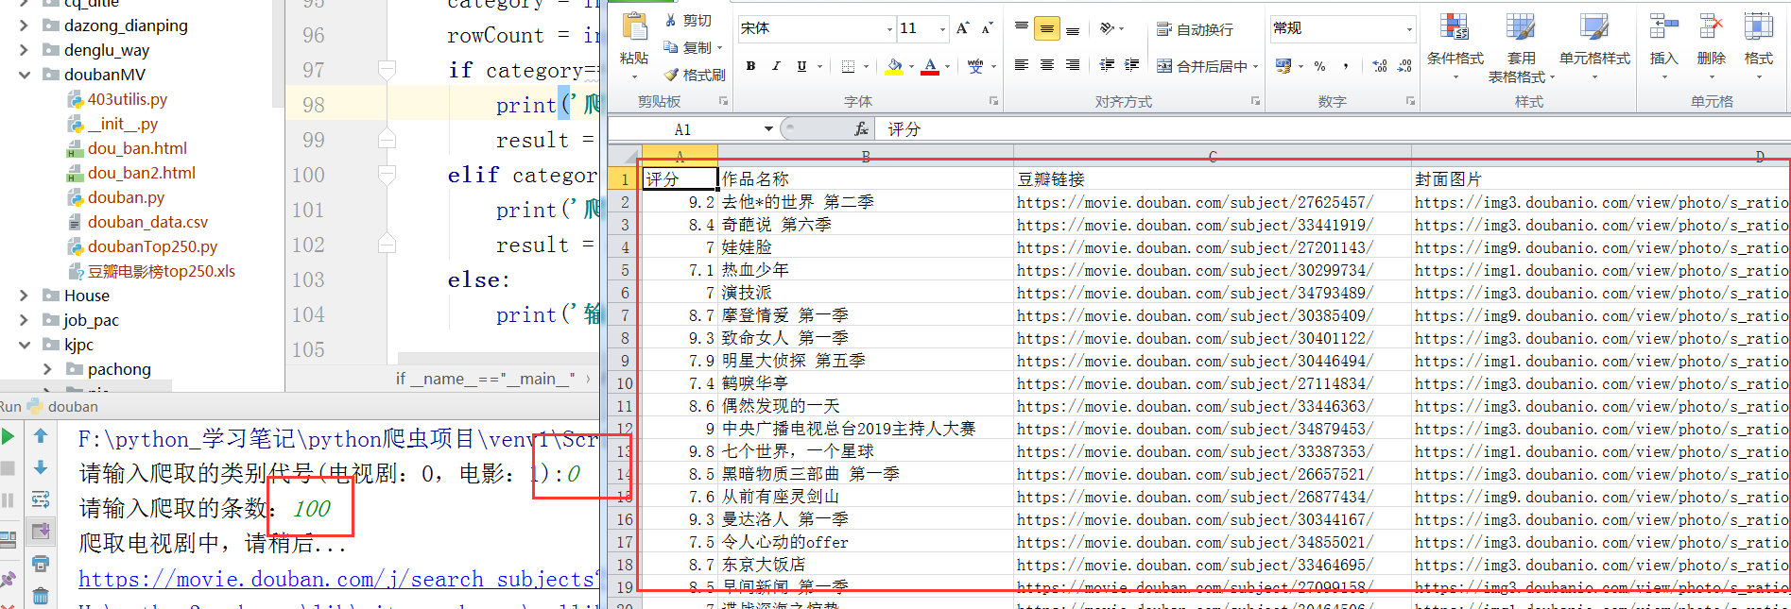Toggle italic formatting in Excel
1791x609 pixels.
tap(776, 66)
